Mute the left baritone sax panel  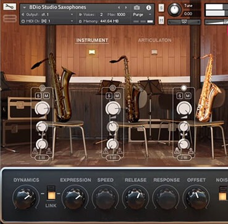[x=46, y=96]
